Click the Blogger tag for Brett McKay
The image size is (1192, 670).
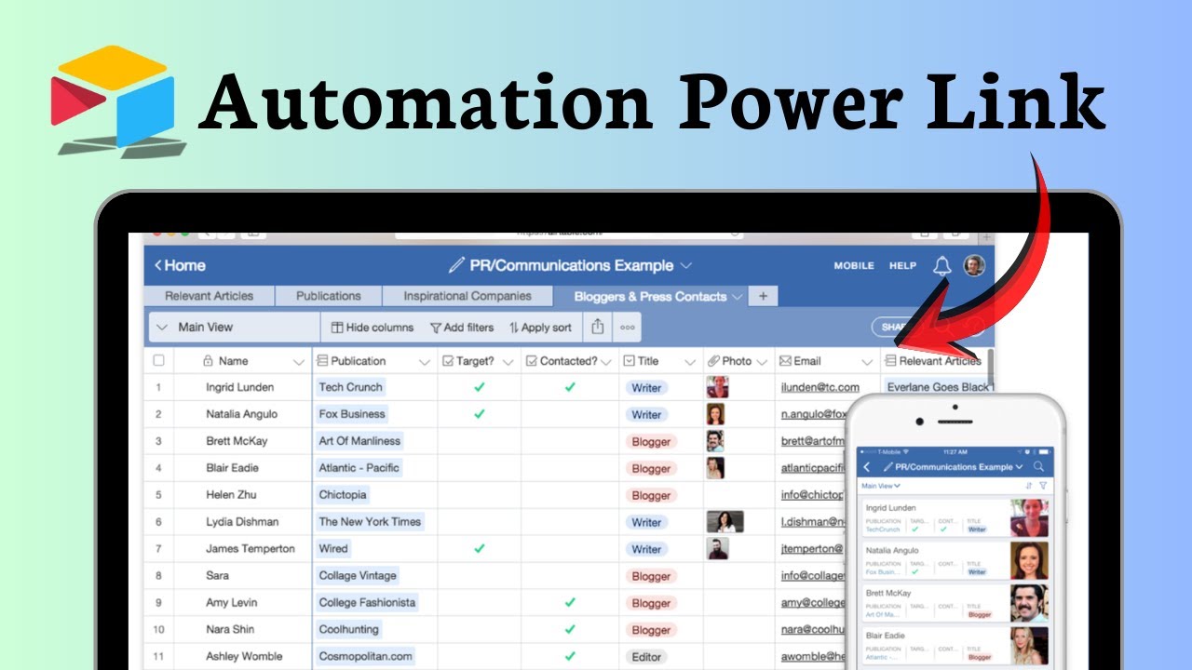tap(651, 441)
